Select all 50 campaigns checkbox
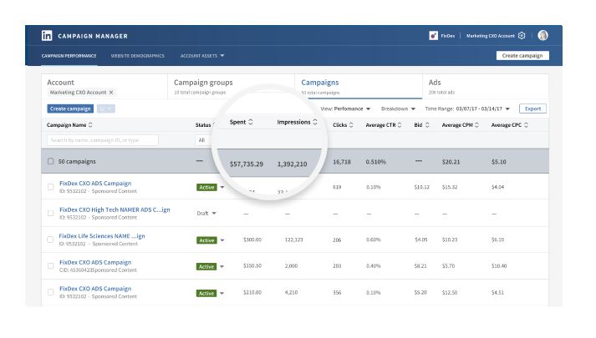Image resolution: width=596 pixels, height=338 pixels. pos(50,161)
